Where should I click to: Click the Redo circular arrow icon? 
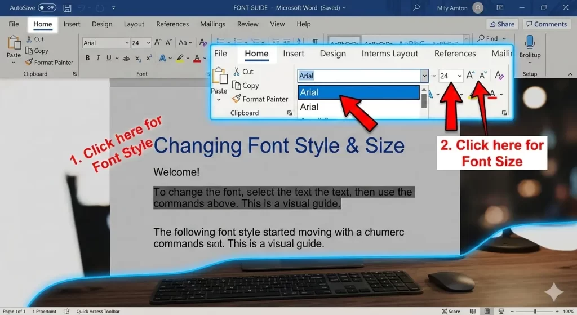99,8
